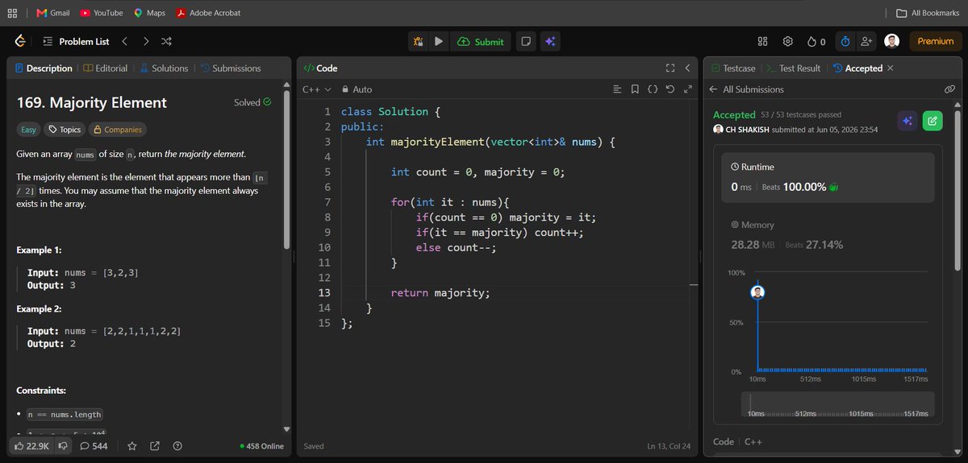The width and height of the screenshot is (968, 463).
Task: Click the braces code snippet icon
Action: (653, 89)
